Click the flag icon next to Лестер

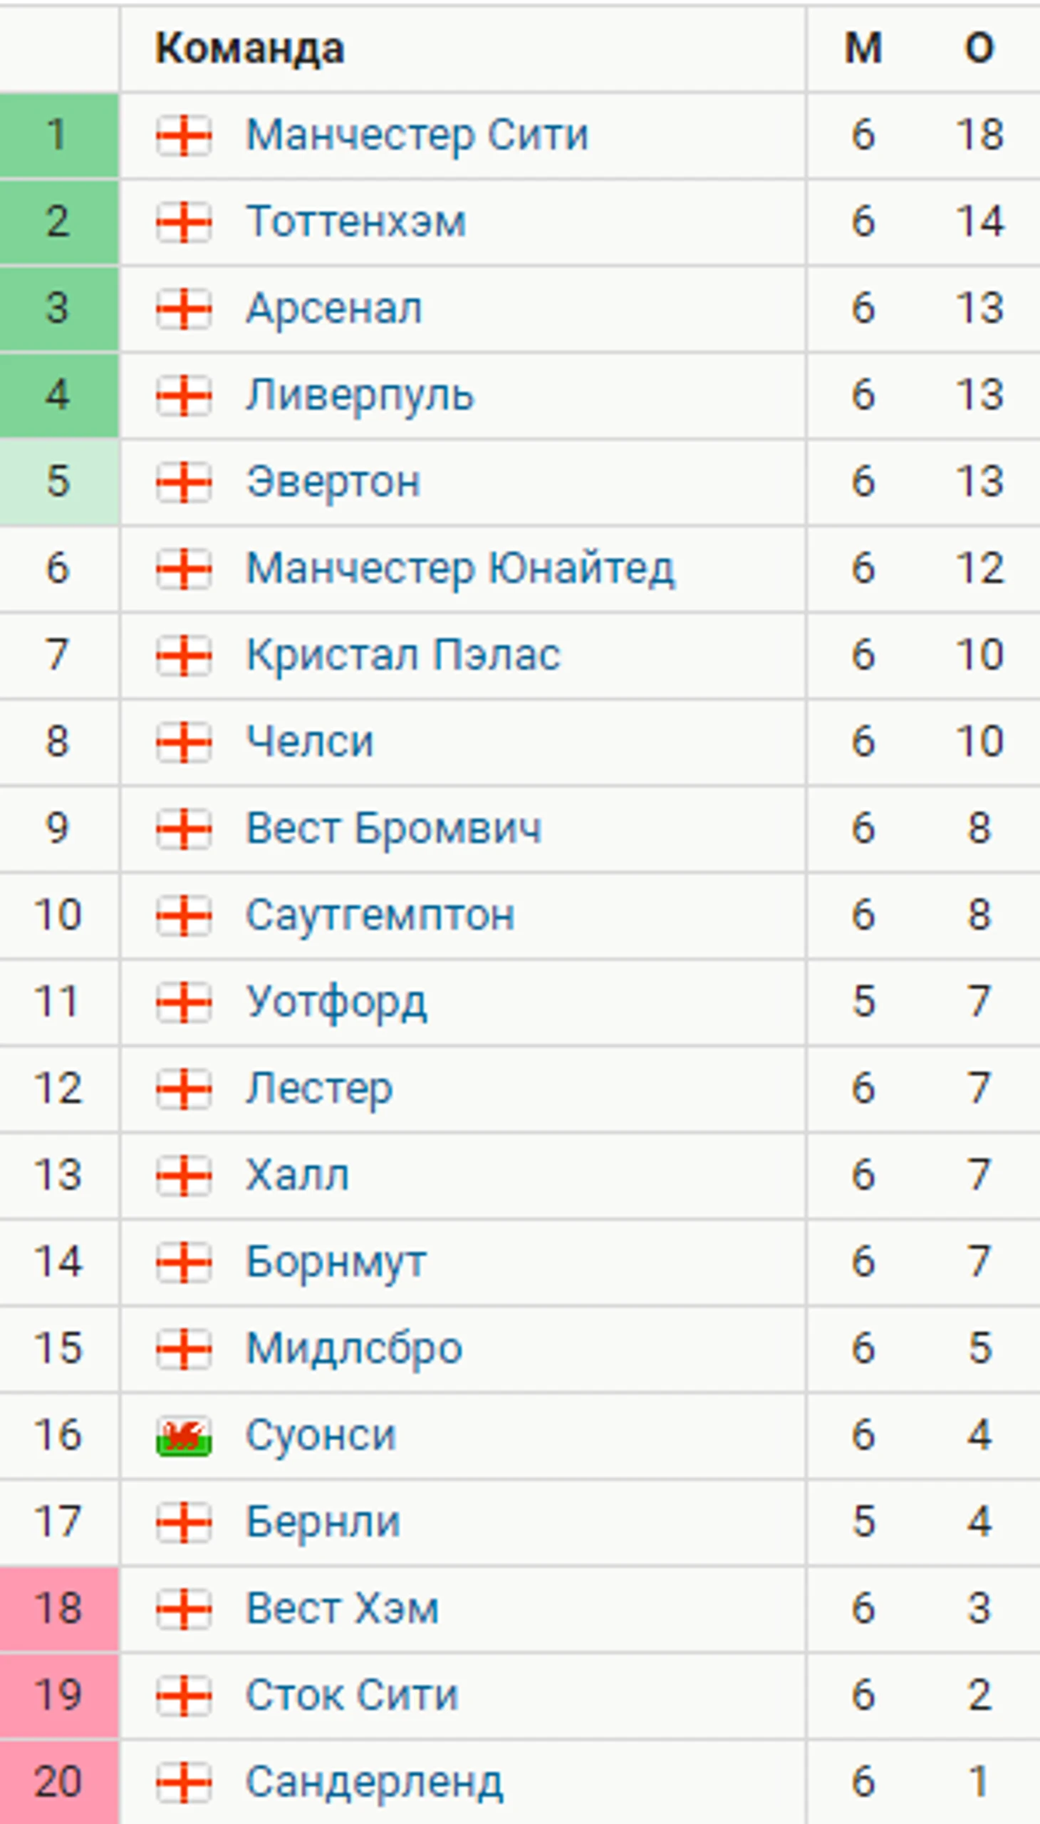click(184, 1089)
